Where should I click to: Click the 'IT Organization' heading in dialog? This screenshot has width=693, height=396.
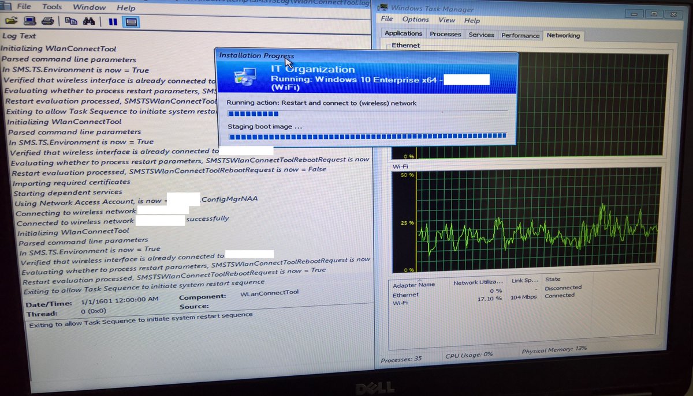pyautogui.click(x=313, y=69)
